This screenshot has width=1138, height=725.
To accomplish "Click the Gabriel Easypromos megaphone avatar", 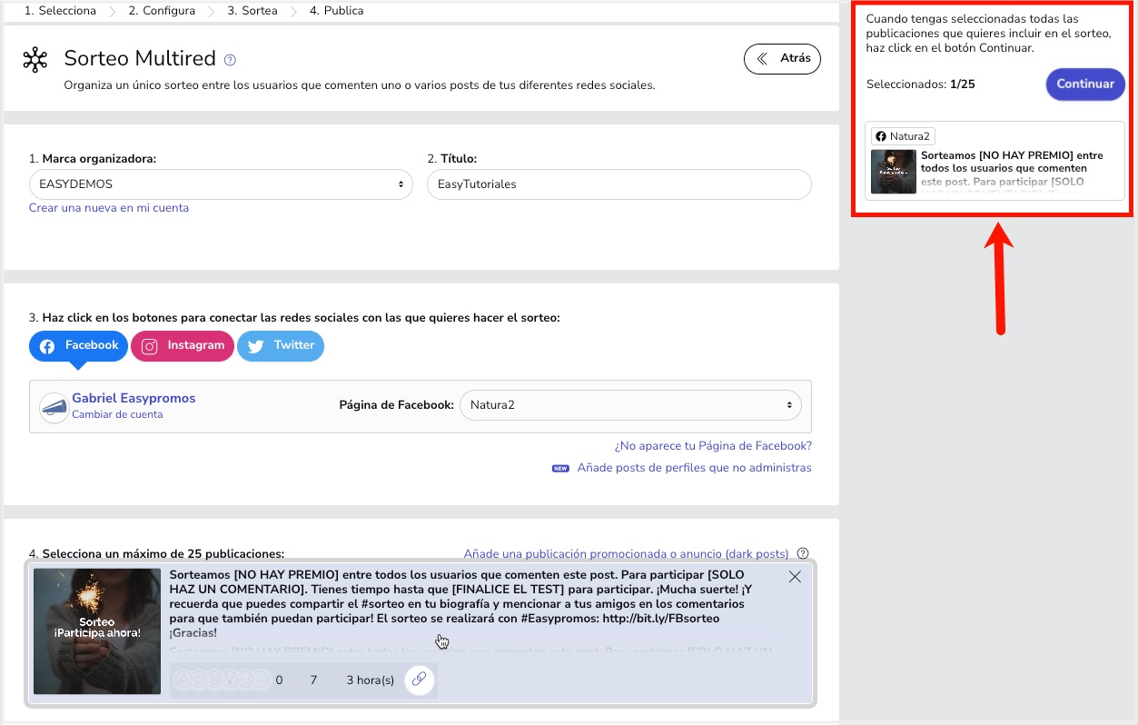I will tap(54, 408).
